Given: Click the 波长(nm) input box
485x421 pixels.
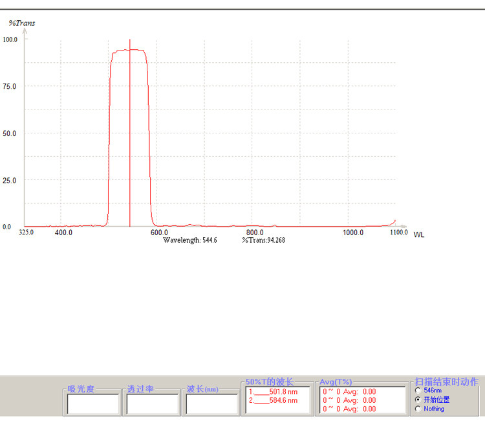Looking at the screenshot, I should pyautogui.click(x=212, y=404).
